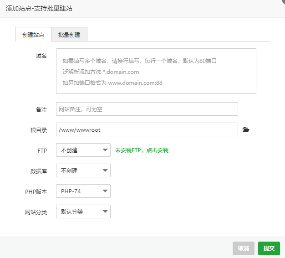Click the dialog title 添加站点-支持批量建站
The width and height of the screenshot is (285, 258).
(39, 8)
